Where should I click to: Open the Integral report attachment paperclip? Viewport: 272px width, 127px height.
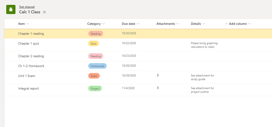(x=158, y=88)
